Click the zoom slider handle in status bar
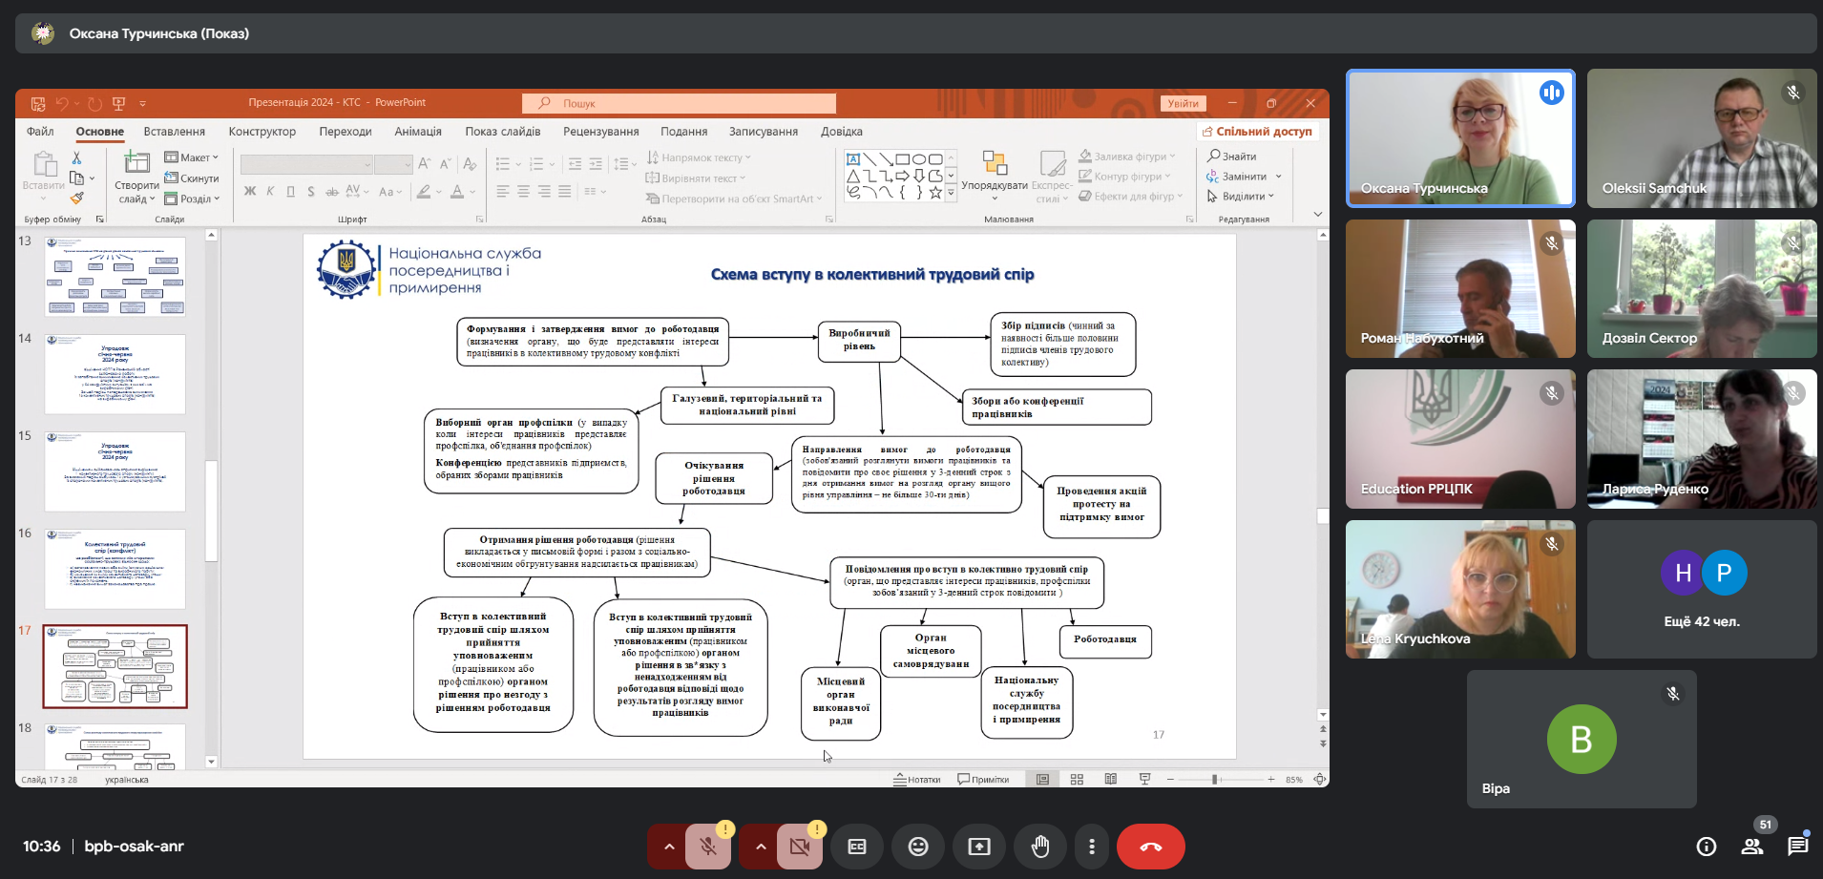Screen dimensions: 1823x879 [1215, 780]
